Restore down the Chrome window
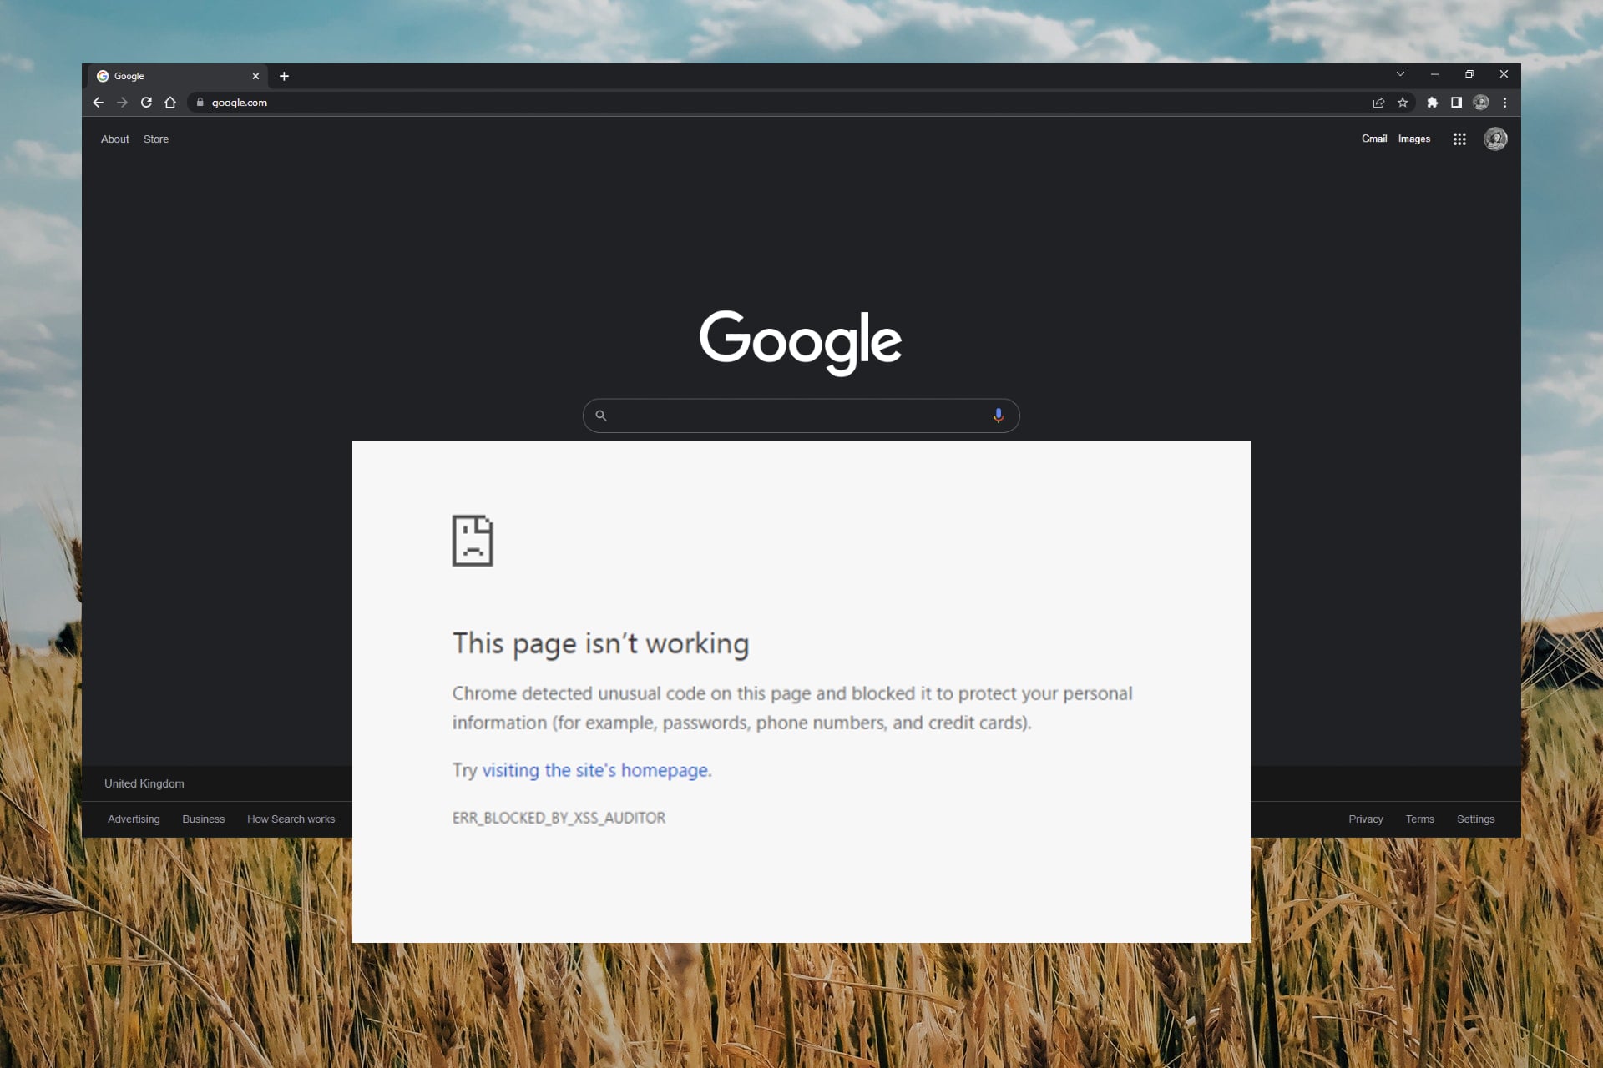Viewport: 1603px width, 1068px height. (x=1469, y=74)
